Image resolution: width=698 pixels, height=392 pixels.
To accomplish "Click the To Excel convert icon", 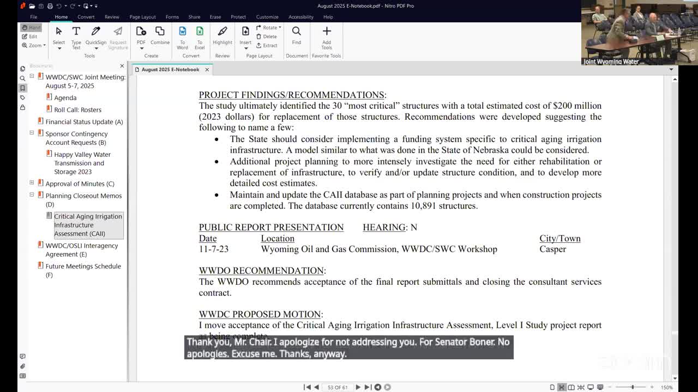I will point(200,36).
